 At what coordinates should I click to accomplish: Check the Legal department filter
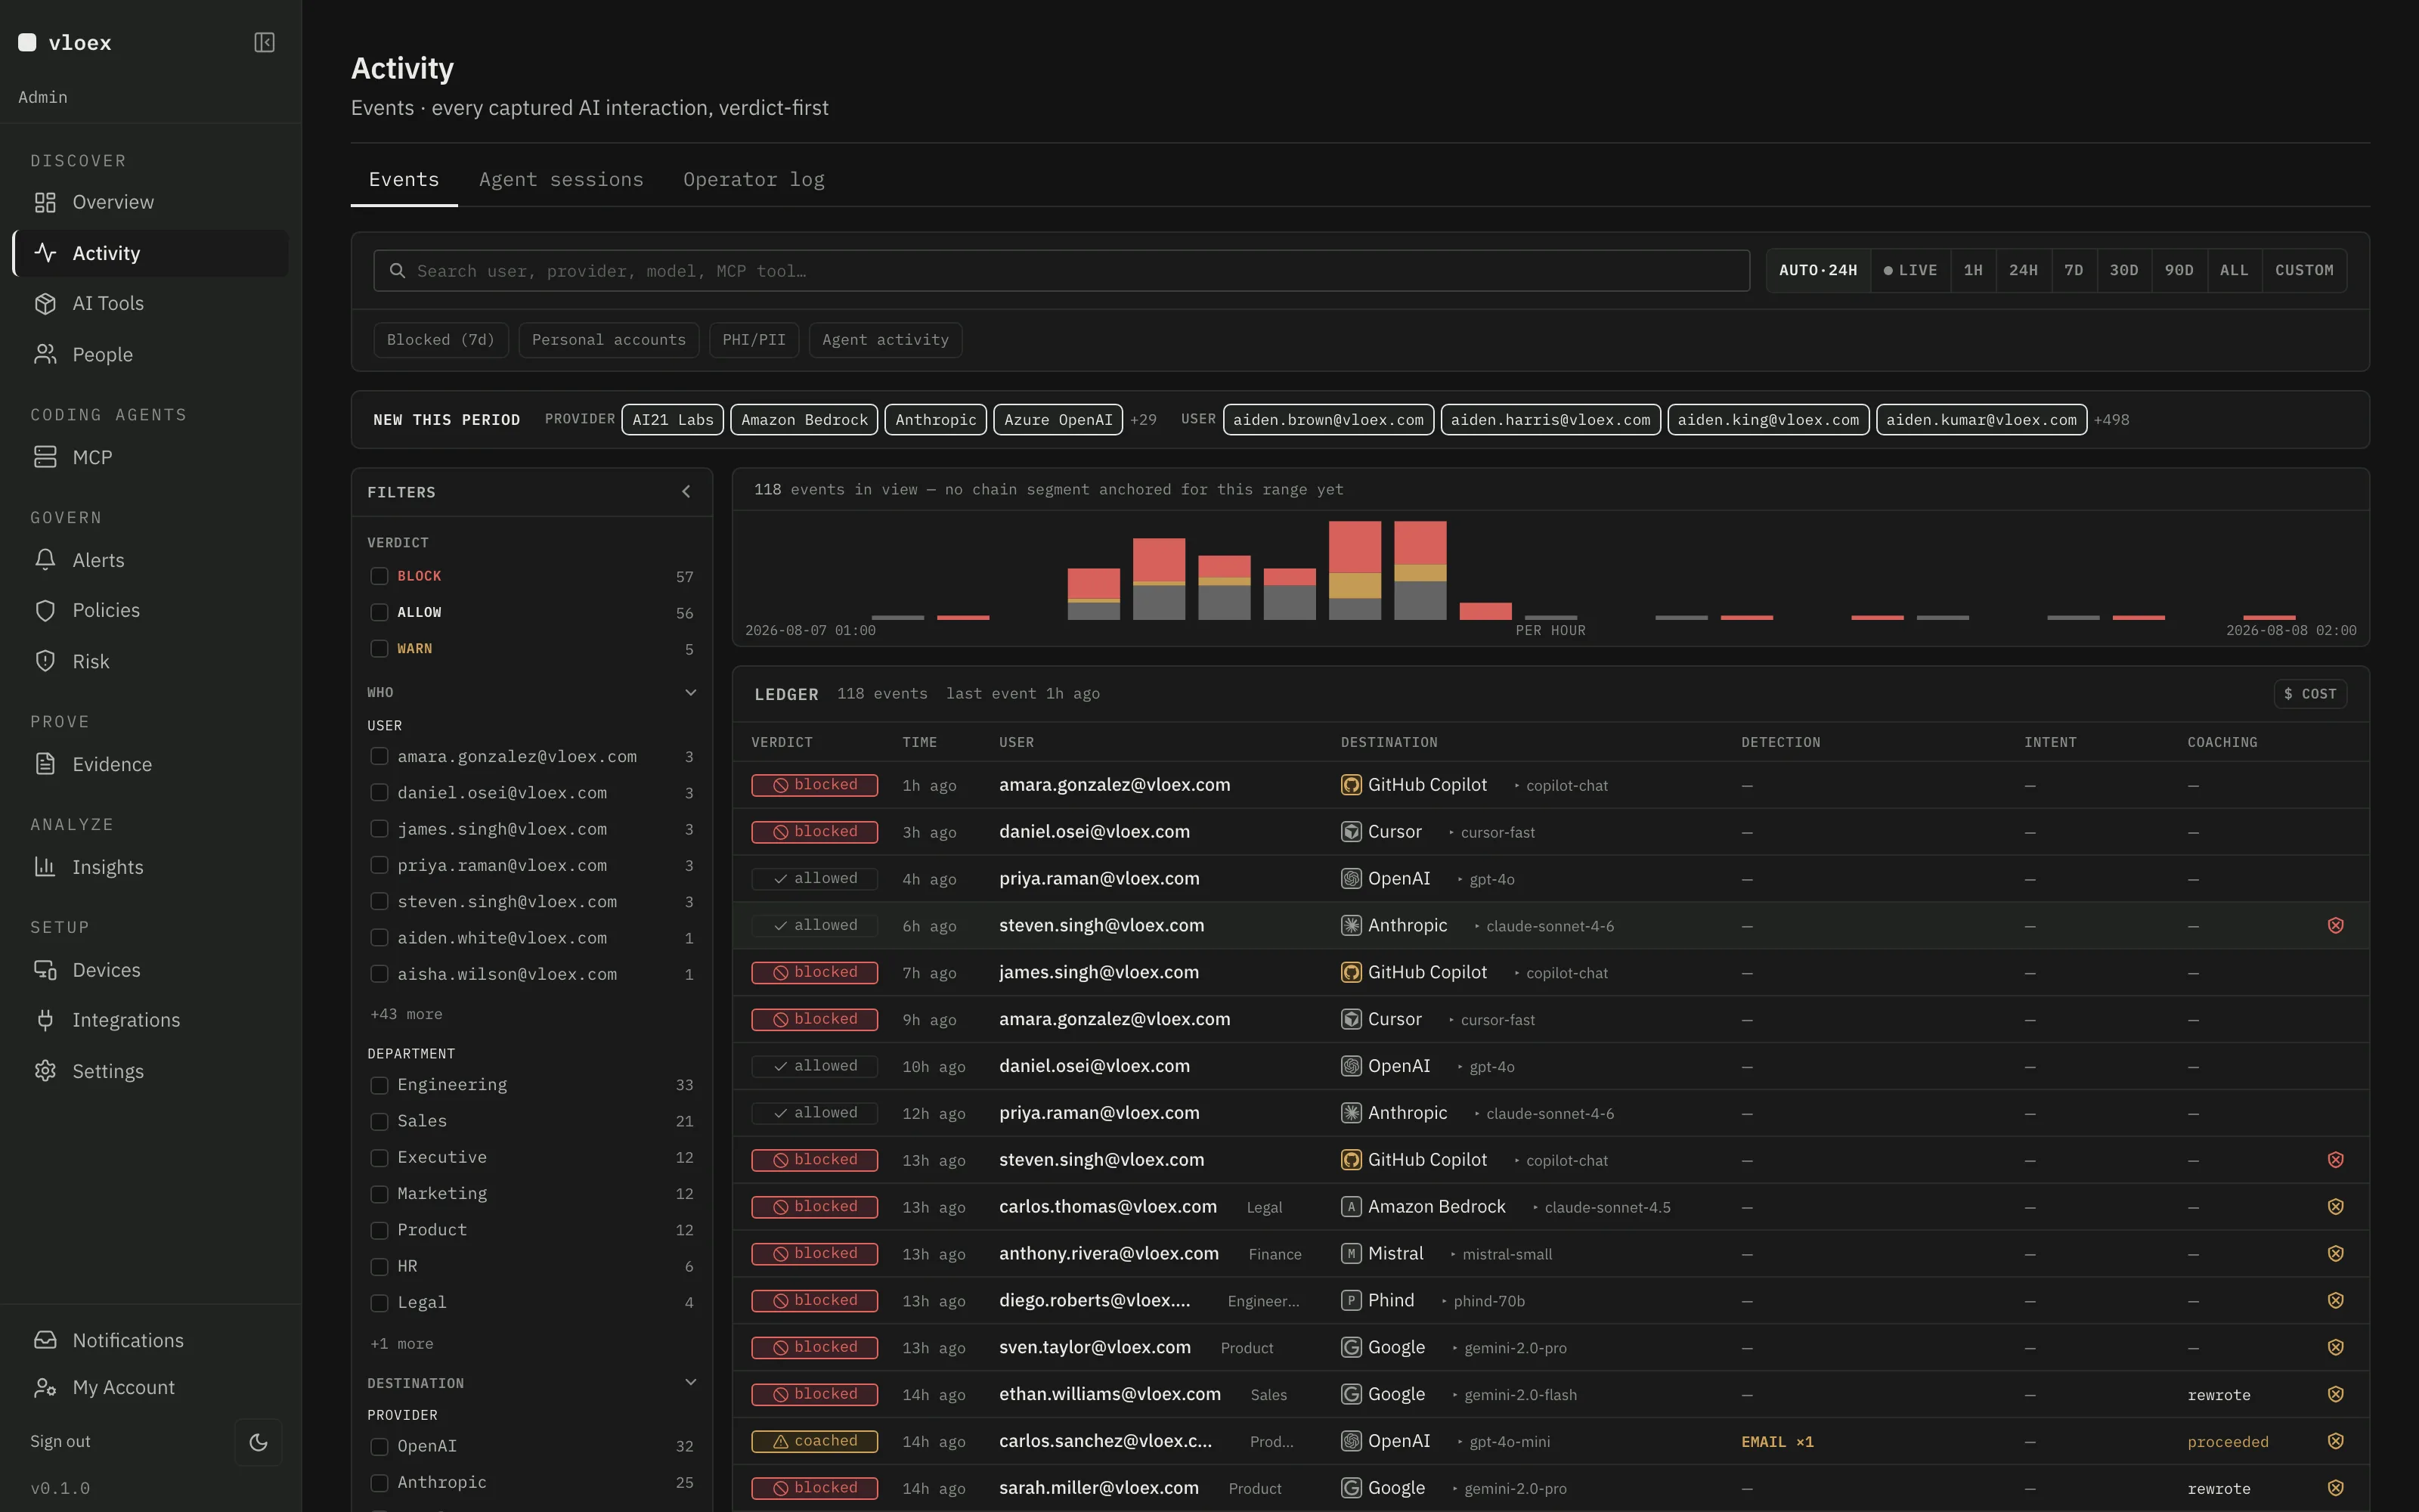click(379, 1303)
